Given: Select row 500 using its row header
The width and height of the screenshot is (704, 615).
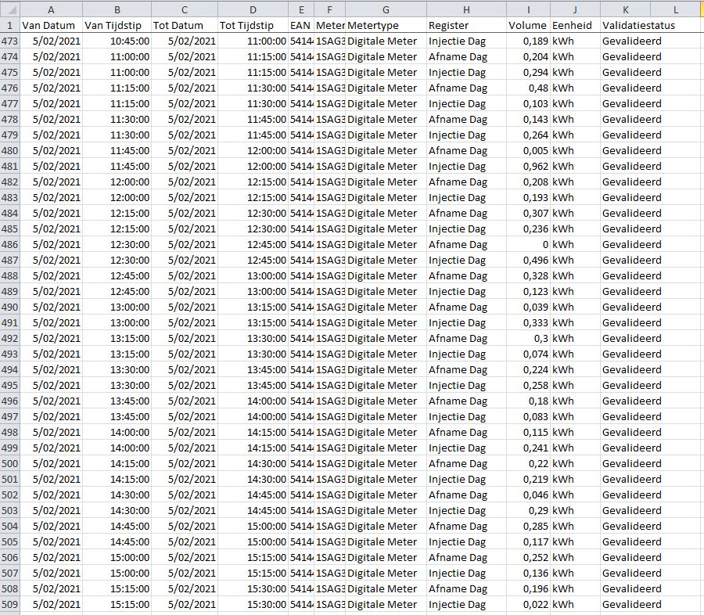Looking at the screenshot, I should [9, 463].
